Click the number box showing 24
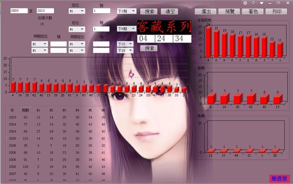This screenshot has width=293, height=184. pyautogui.click(x=164, y=39)
